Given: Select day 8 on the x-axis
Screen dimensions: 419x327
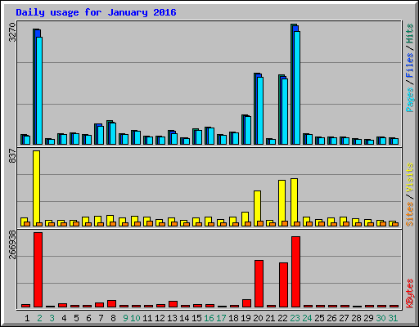Looking at the screenshot, I should (x=113, y=318).
